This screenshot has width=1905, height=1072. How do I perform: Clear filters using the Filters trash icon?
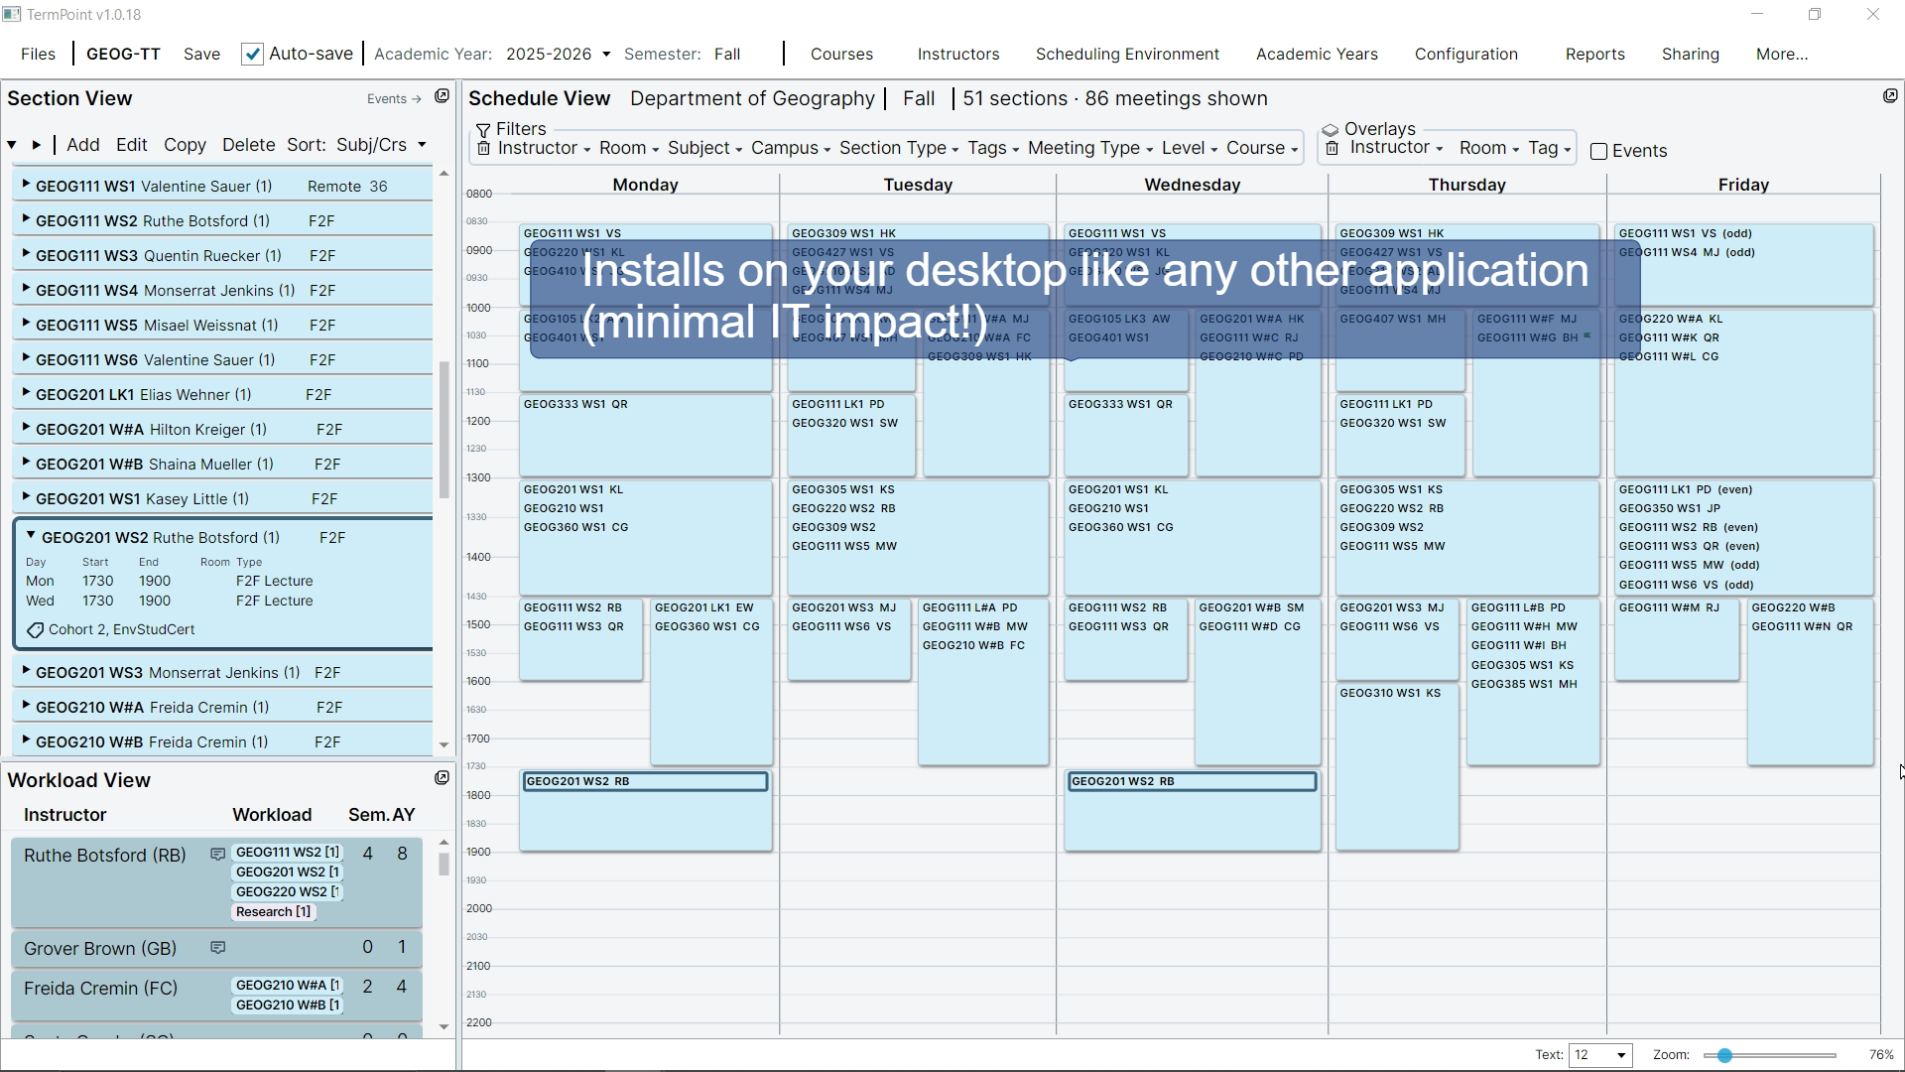click(x=483, y=149)
